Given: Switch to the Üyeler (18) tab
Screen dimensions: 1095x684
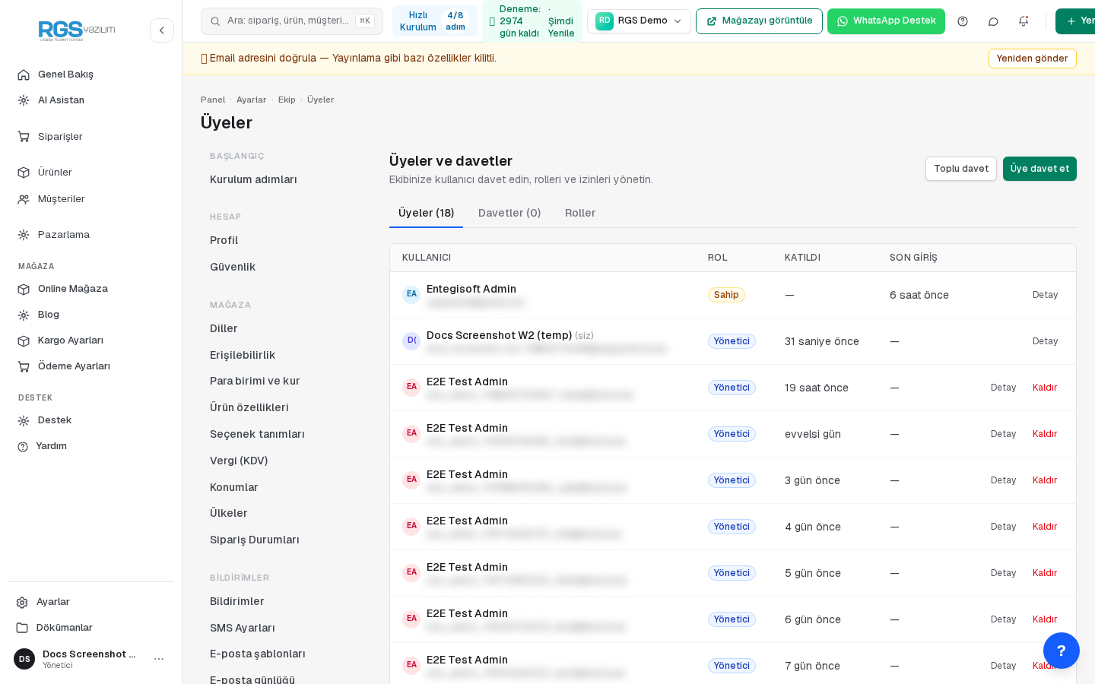Looking at the screenshot, I should pos(426,213).
